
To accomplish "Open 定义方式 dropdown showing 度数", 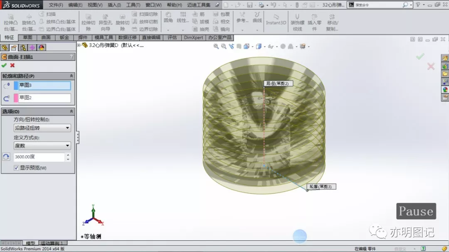I will 42,146.
